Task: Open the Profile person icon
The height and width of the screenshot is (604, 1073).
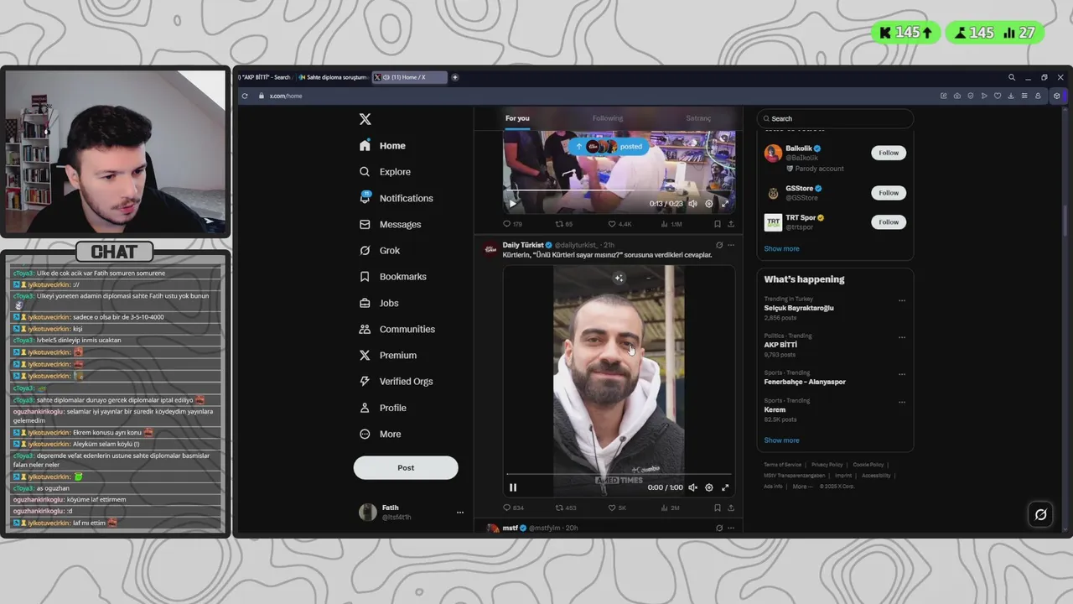Action: (x=365, y=408)
